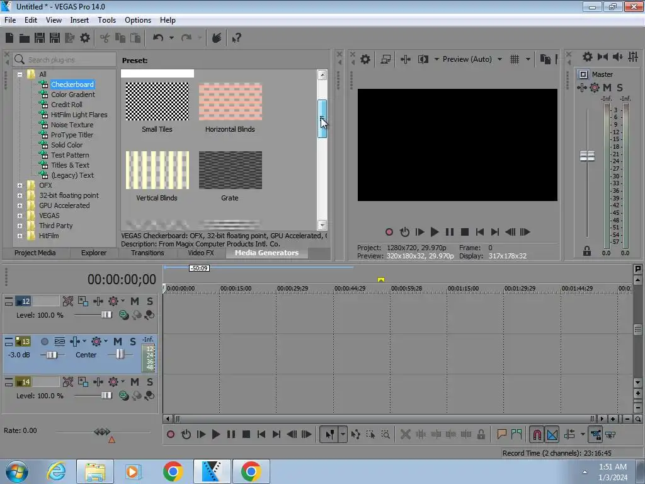This screenshot has height=484, width=645.
Task: Adjust the Master bus volume fader
Action: point(587,156)
